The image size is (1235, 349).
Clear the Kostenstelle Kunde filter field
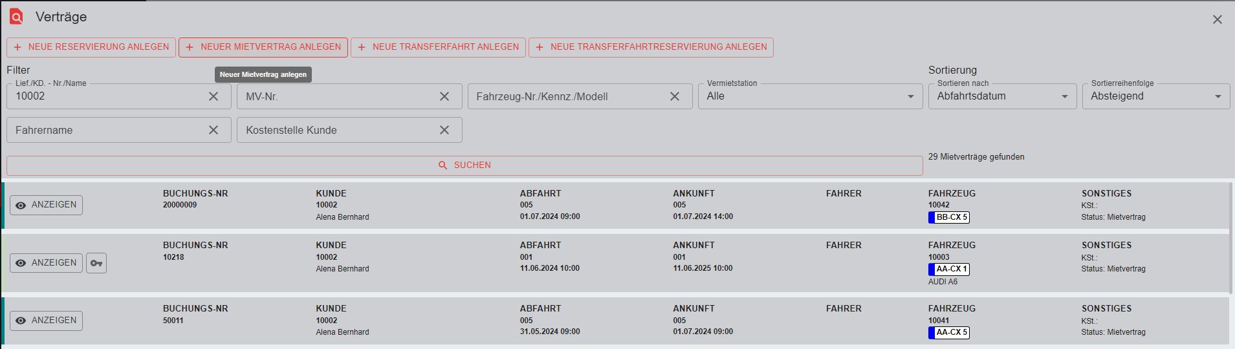point(444,130)
